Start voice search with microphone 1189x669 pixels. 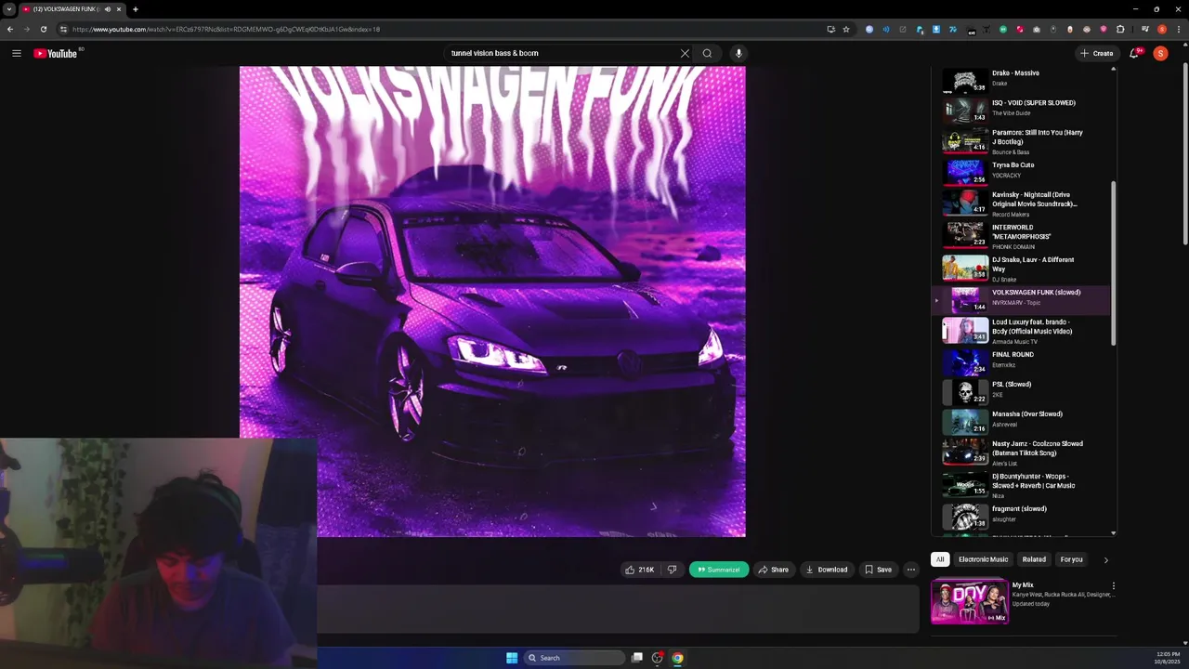pyautogui.click(x=738, y=53)
